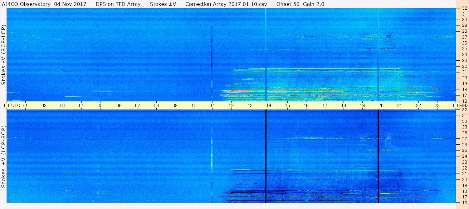Click the 17 MHz tick of Stokes +V panel

point(464,197)
